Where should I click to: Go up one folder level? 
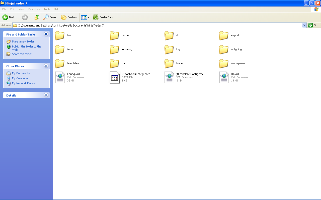[37, 17]
